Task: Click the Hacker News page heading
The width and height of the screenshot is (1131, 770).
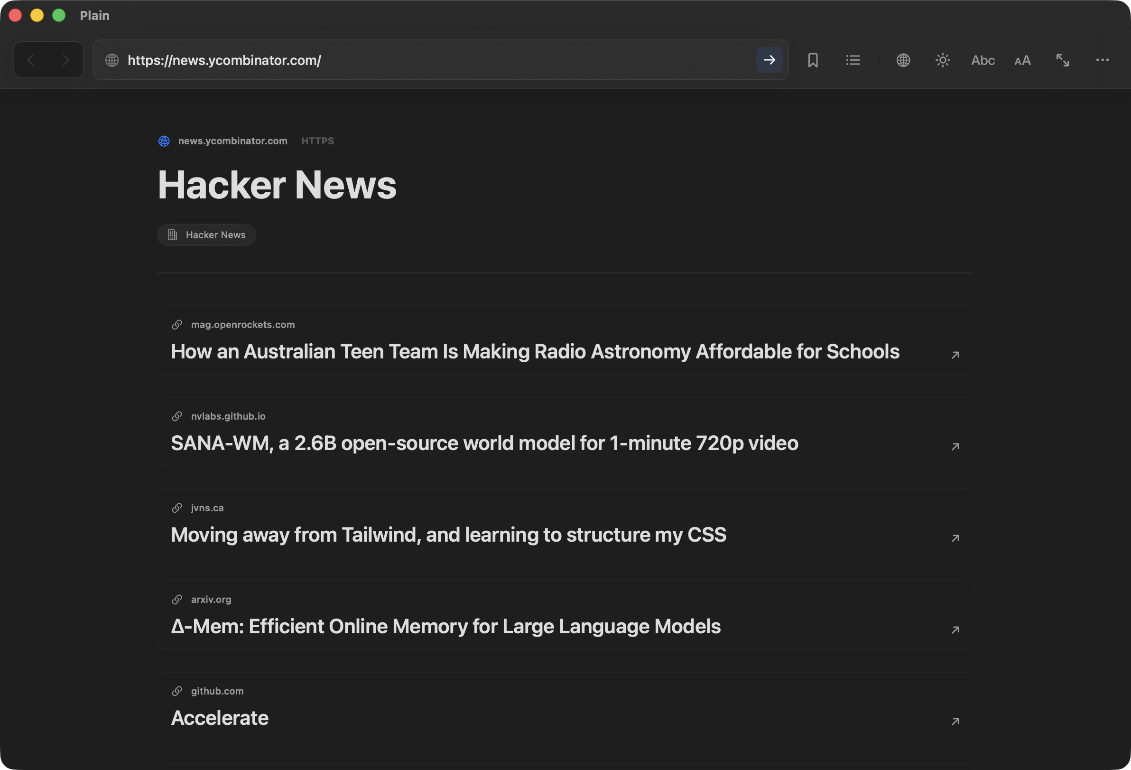Action: [277, 185]
